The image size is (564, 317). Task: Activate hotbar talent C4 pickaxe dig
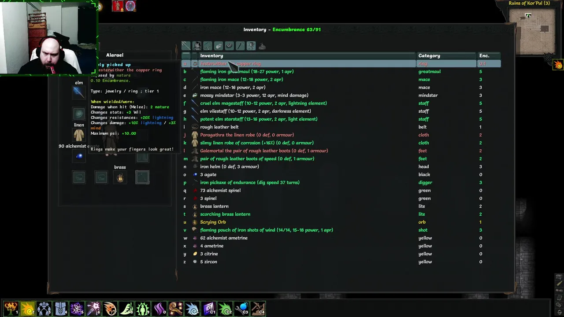pyautogui.click(x=259, y=308)
